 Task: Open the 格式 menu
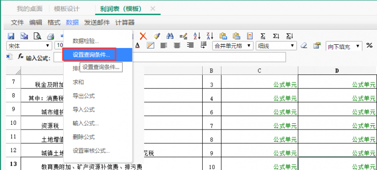54,23
